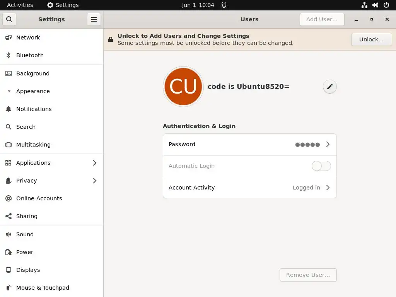Expand the Applications submenu chevron
Viewport: 396px width, 297px height.
(95, 163)
